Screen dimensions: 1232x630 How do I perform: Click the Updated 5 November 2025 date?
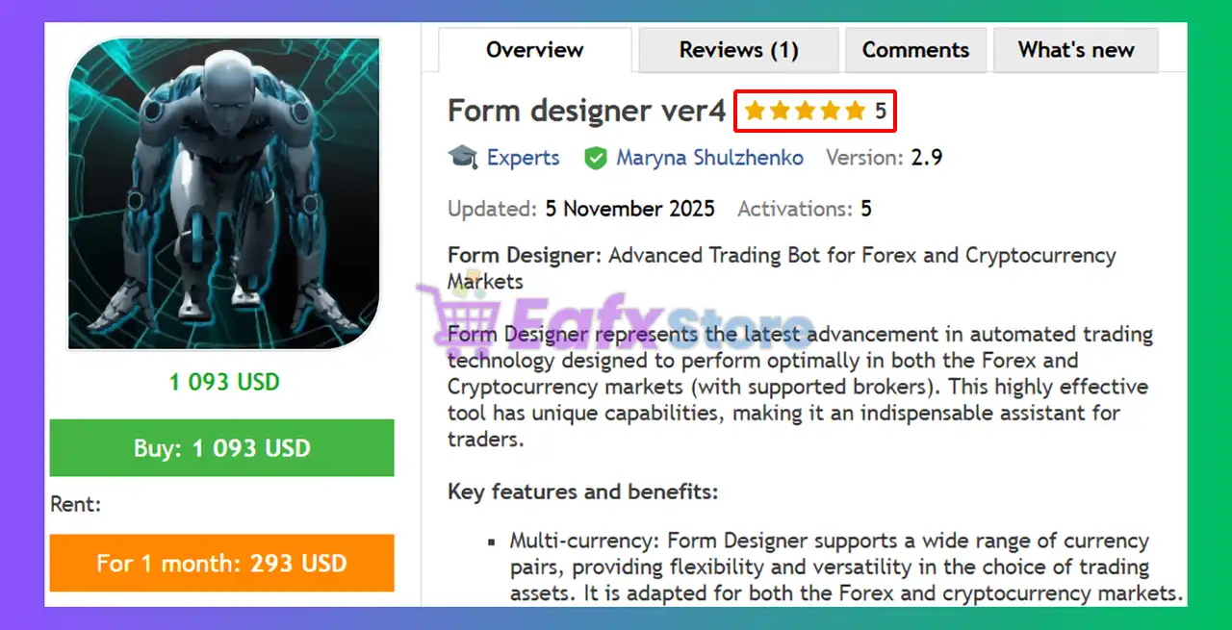581,209
